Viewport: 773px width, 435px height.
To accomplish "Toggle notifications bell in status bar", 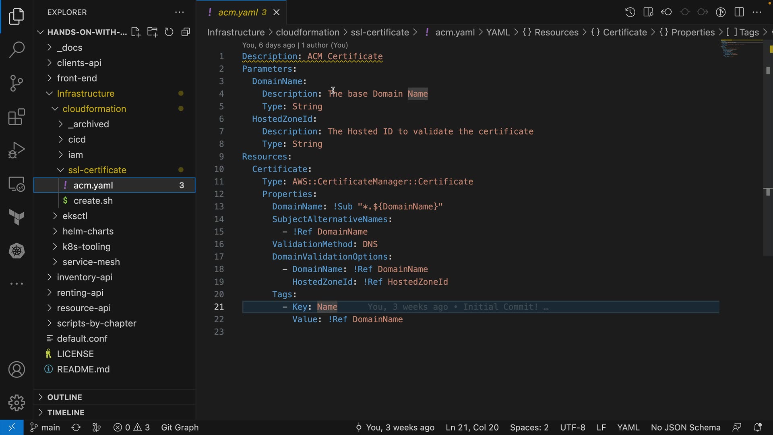I will pyautogui.click(x=757, y=427).
